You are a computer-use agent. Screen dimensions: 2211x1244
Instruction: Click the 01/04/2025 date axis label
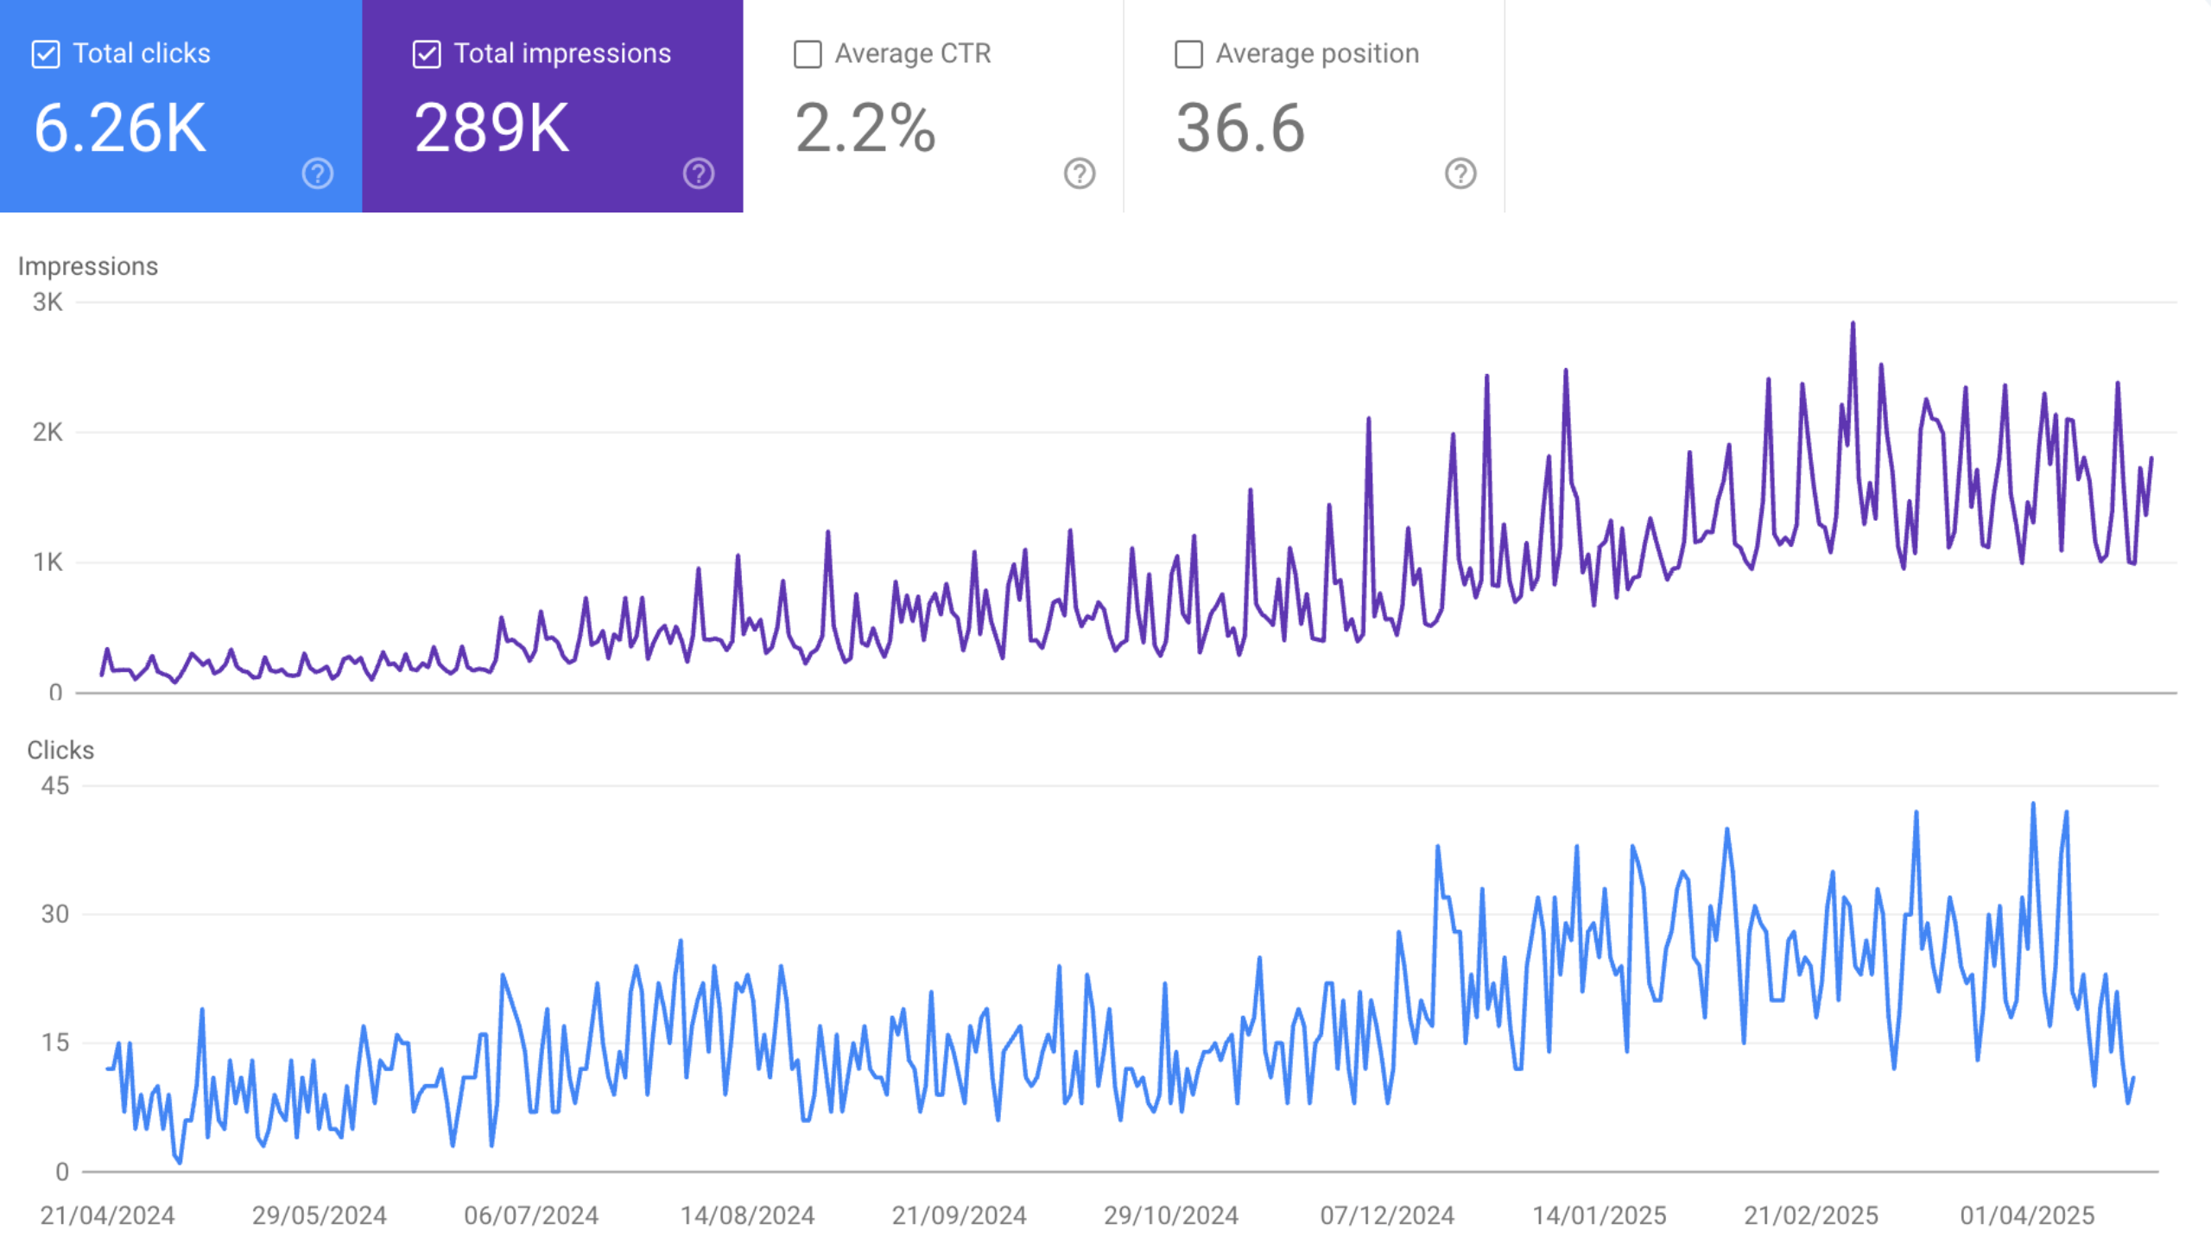[x=2027, y=1215]
